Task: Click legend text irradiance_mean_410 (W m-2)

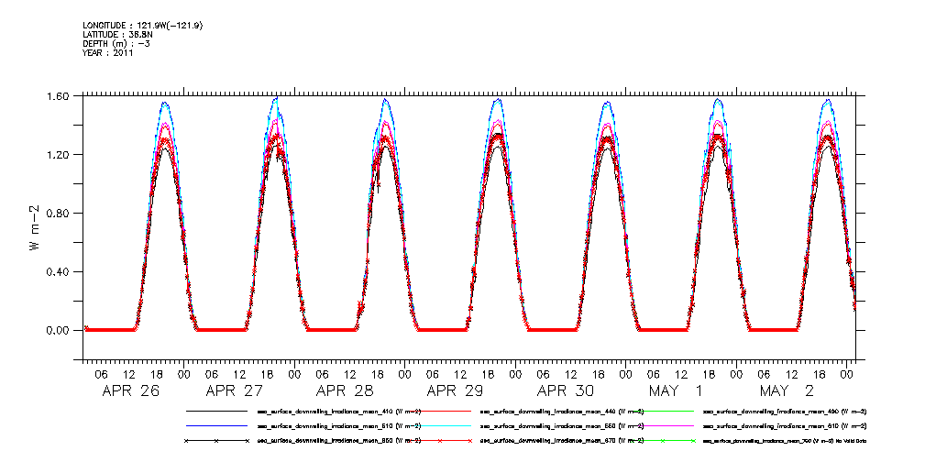Action: [338, 412]
